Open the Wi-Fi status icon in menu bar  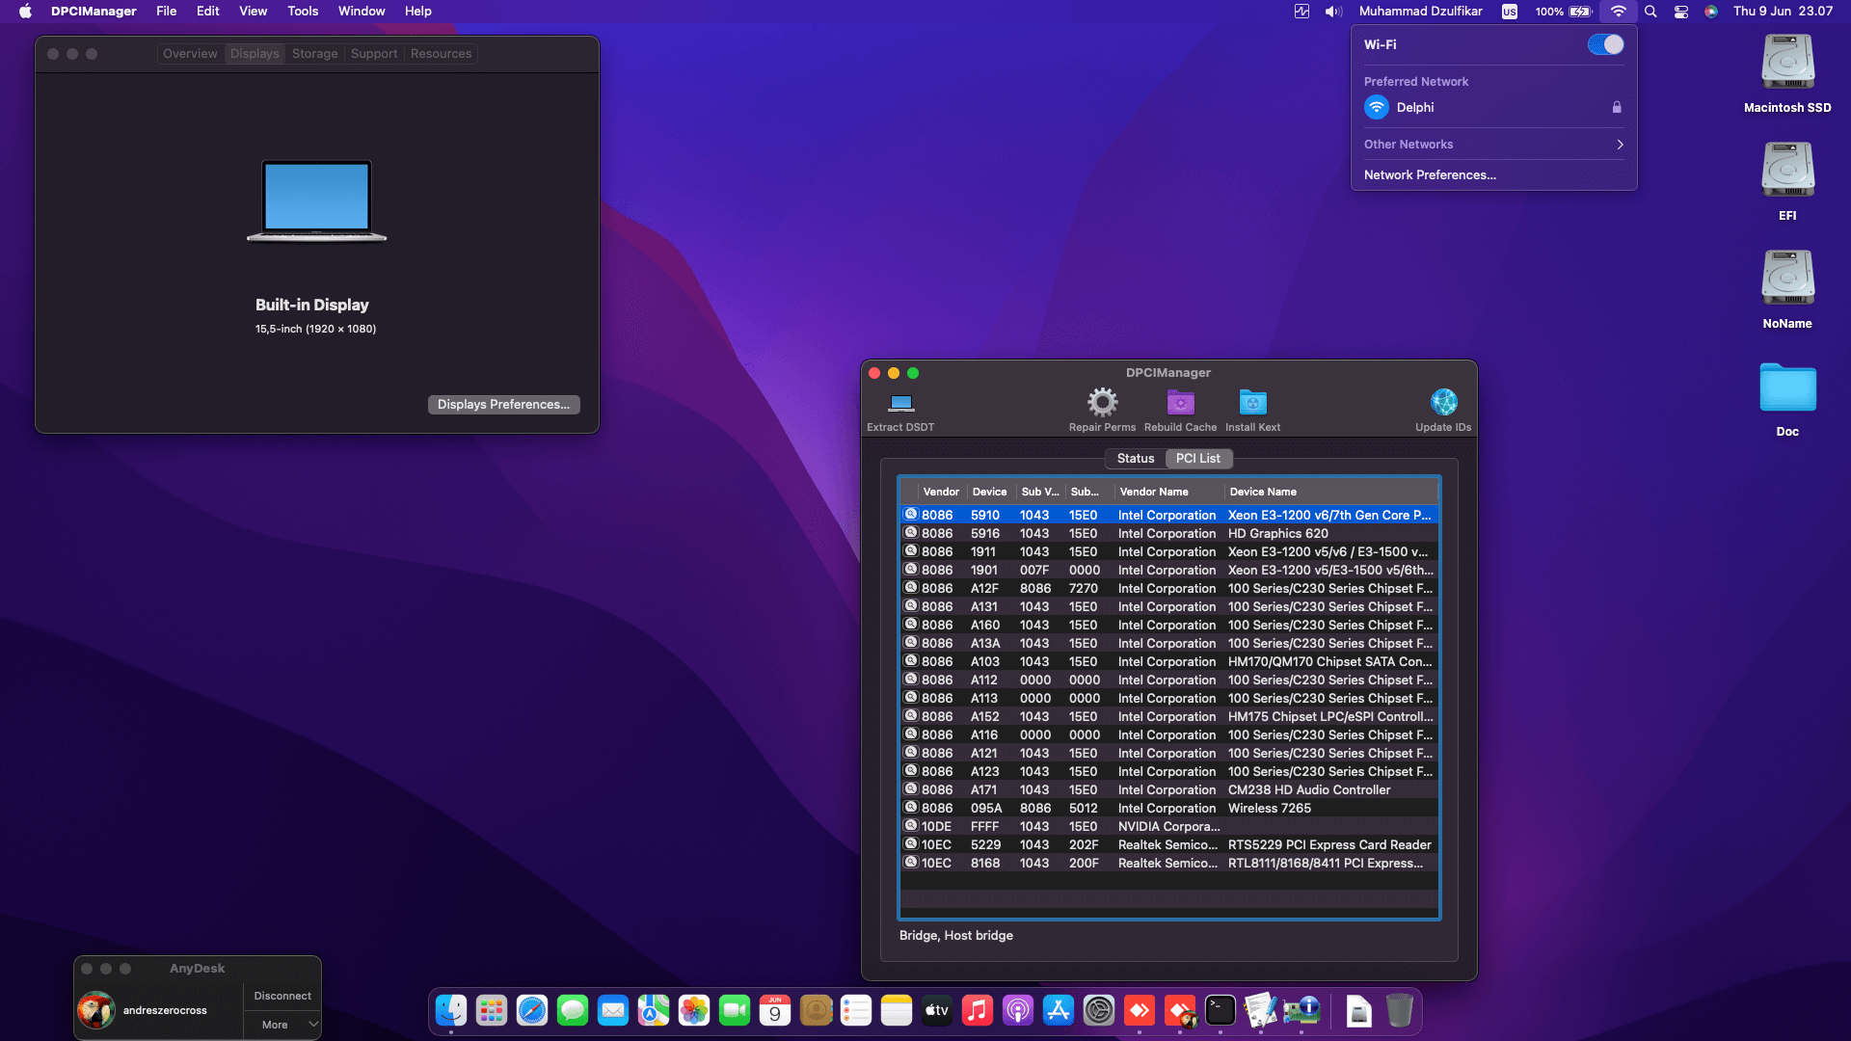pyautogui.click(x=1618, y=12)
